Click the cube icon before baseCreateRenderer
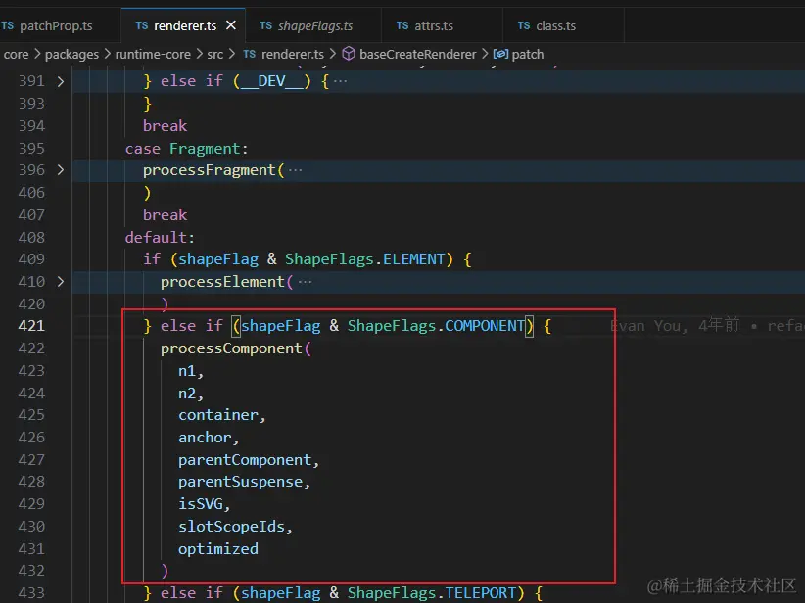805x603 pixels. pos(349,54)
